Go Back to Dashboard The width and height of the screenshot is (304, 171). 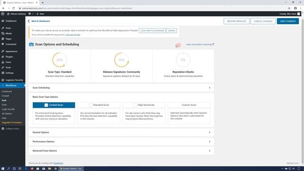coord(39,21)
